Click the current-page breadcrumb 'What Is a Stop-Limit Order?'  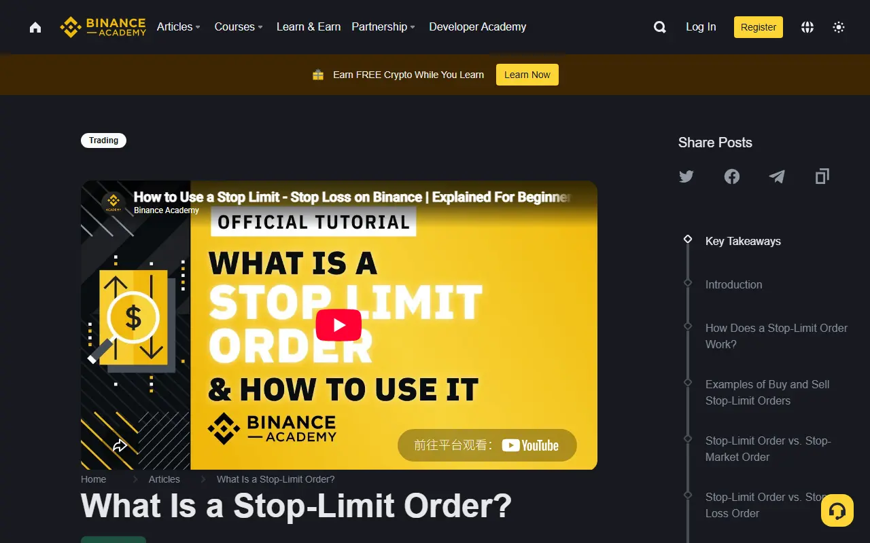click(276, 479)
